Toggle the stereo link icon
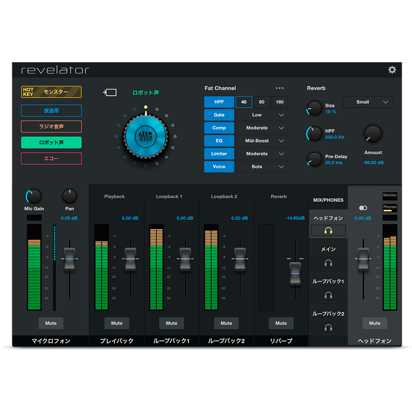412x412 pixels. pos(363,208)
